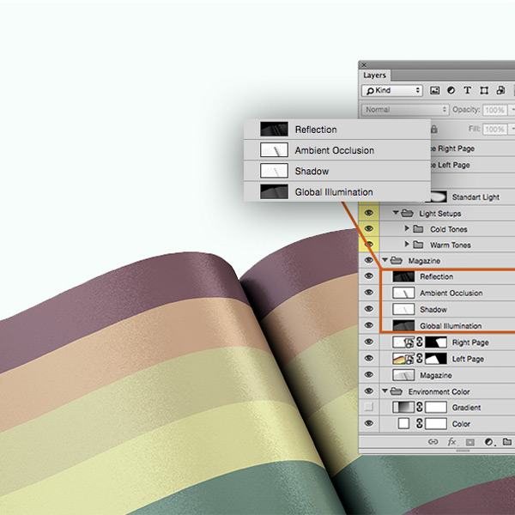
Task: Filter layers by adjustment layer icon
Action: coord(451,91)
